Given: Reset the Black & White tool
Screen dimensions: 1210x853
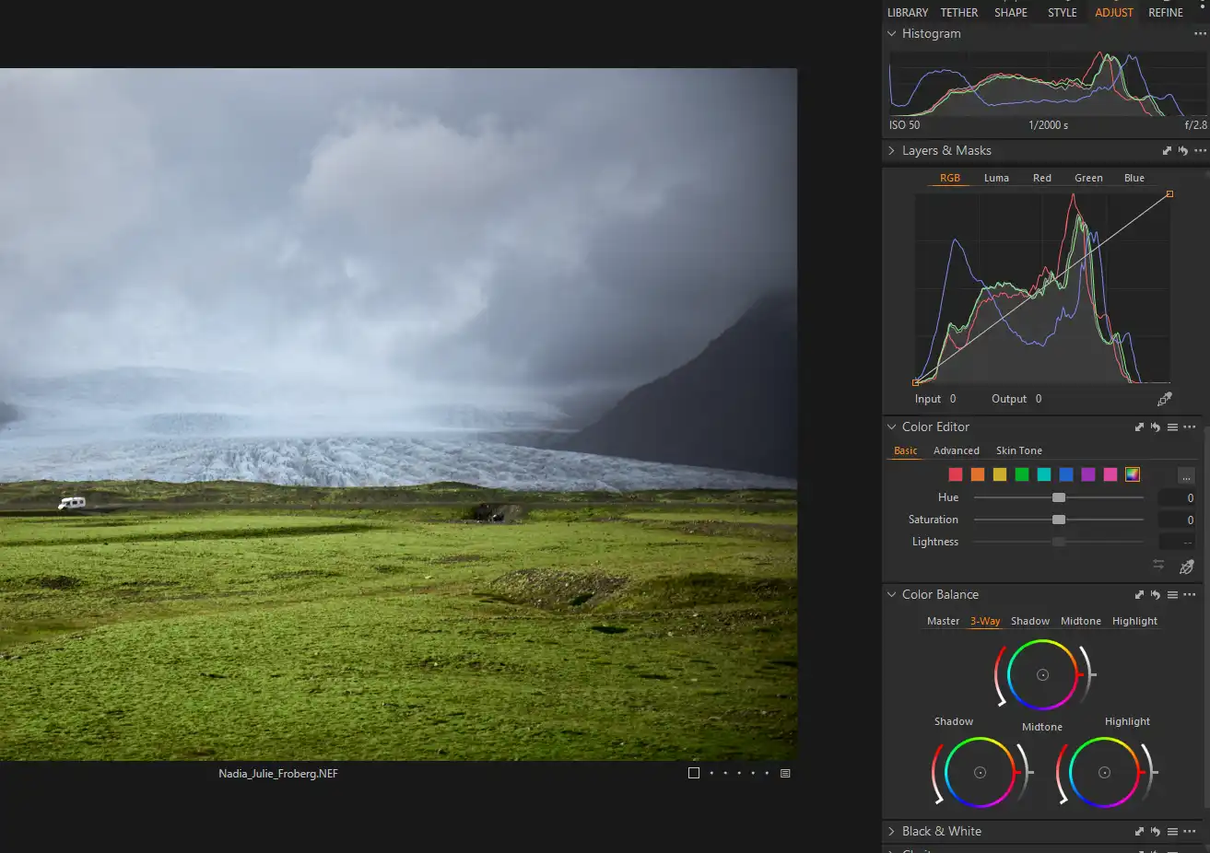Looking at the screenshot, I should click(1156, 832).
